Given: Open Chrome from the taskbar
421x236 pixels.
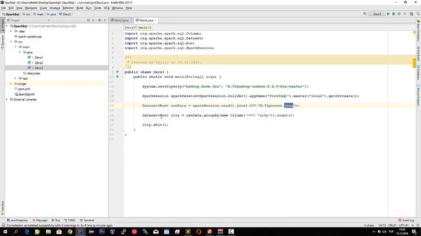Looking at the screenshot, I should 70,231.
